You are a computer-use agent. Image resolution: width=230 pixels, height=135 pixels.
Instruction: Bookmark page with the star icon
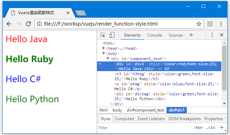point(199,24)
